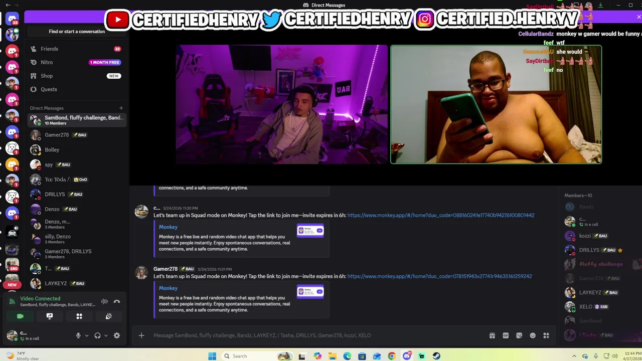This screenshot has height=361, width=642.
Task: Click Find or start a conversation search box
Action: click(x=77, y=31)
